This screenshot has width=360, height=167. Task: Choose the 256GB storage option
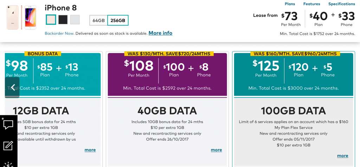click(x=118, y=20)
